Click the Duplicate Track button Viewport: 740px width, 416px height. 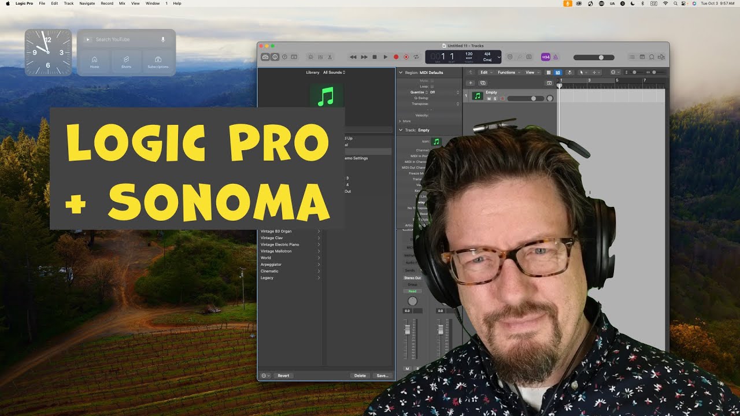tap(483, 83)
